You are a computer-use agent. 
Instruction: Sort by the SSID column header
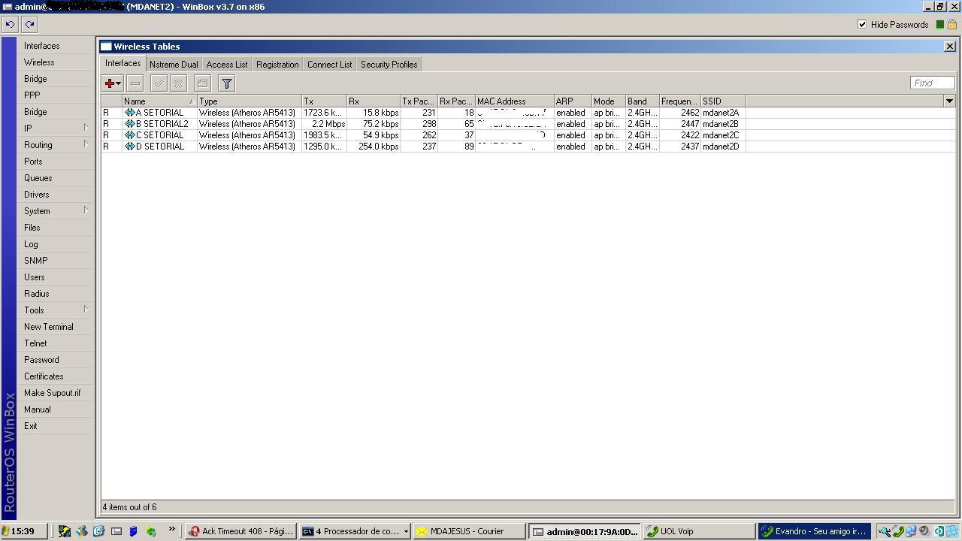click(723, 101)
